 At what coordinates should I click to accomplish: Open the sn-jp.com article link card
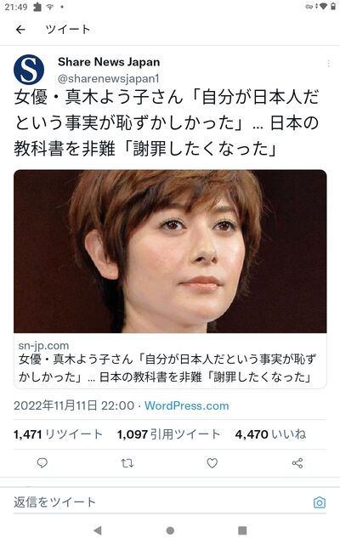pyautogui.click(x=170, y=360)
